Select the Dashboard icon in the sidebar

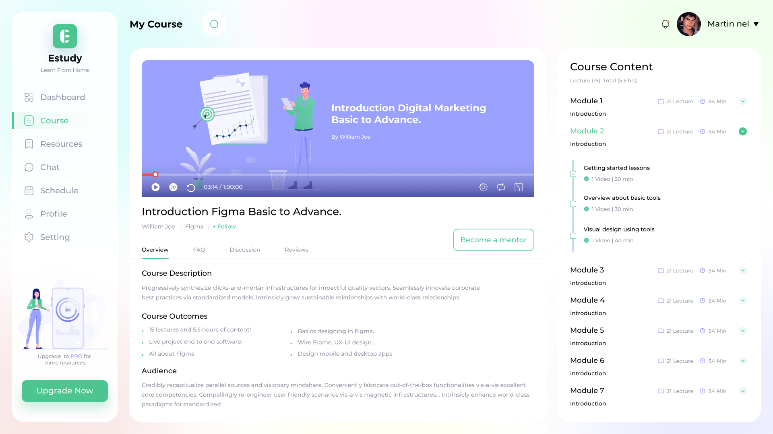point(29,97)
